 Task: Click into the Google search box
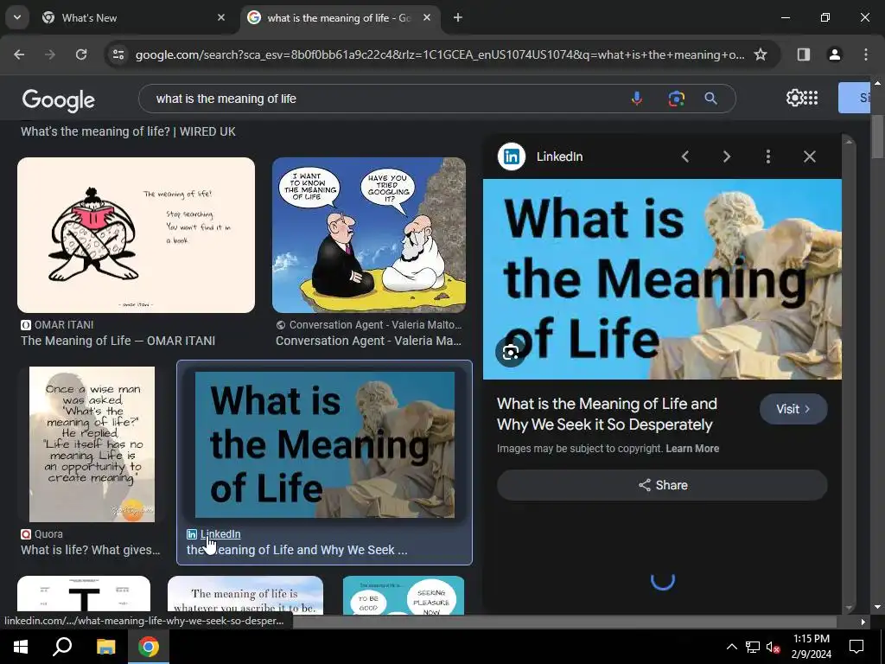pos(384,99)
